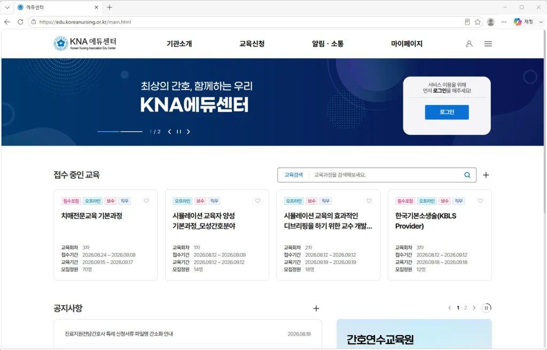The image size is (547, 350).
Task: Open 한국기본소생술(KBLS Provider) course
Action: pos(426,221)
